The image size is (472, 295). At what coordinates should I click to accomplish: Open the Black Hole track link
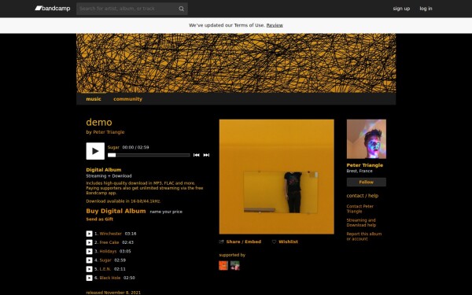[x=110, y=278]
